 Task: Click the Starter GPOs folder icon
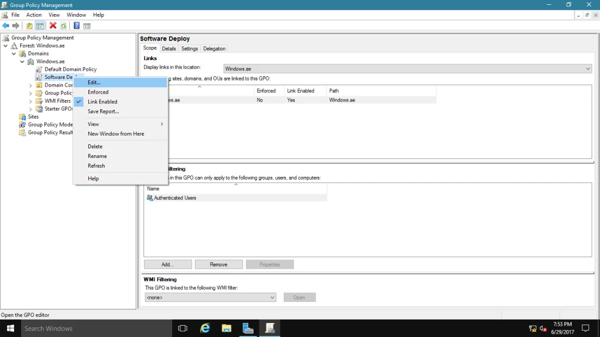(x=39, y=109)
